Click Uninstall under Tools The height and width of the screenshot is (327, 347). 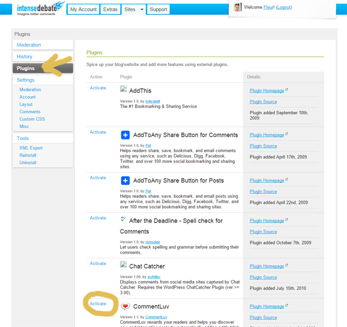coord(28,162)
